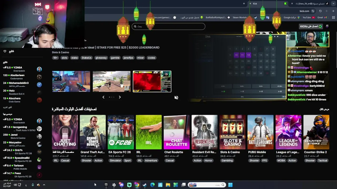Screen dimensions: 337x189
Task: Open Jared's avatar in recommended list
Action: [39, 136]
